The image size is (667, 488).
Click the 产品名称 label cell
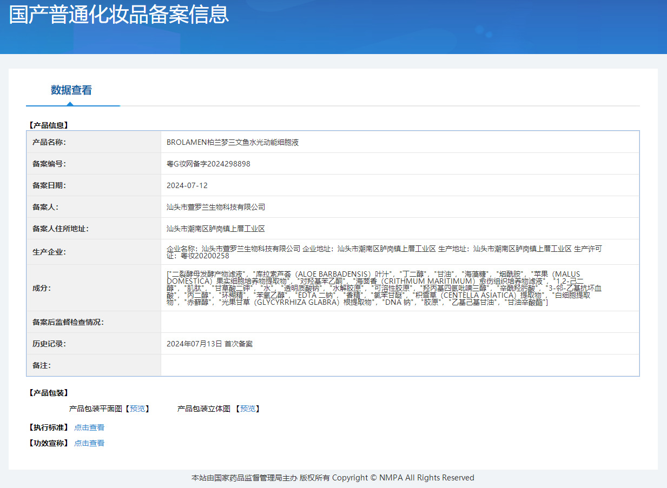[x=94, y=142]
